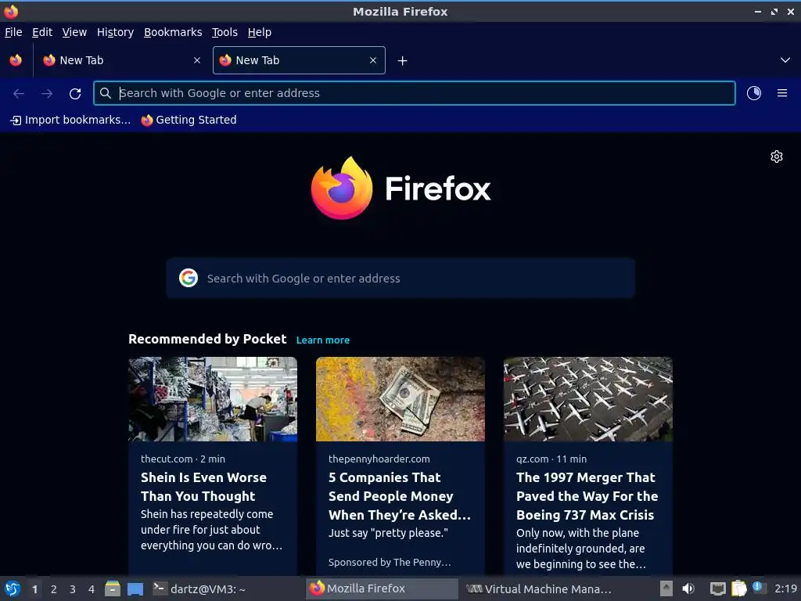Open a new tab with plus button
The width and height of the screenshot is (801, 601).
403,61
